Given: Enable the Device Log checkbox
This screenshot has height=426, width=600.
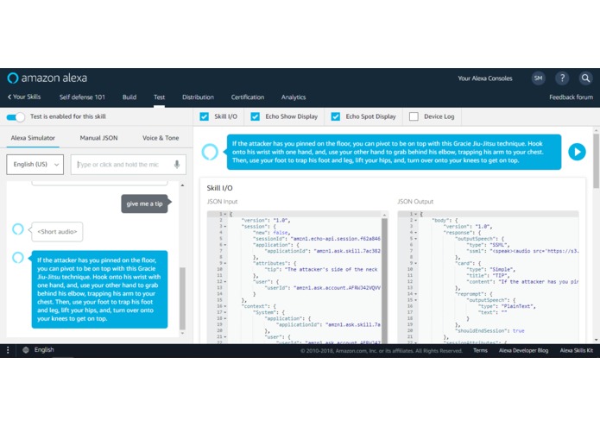Looking at the screenshot, I should pos(414,116).
